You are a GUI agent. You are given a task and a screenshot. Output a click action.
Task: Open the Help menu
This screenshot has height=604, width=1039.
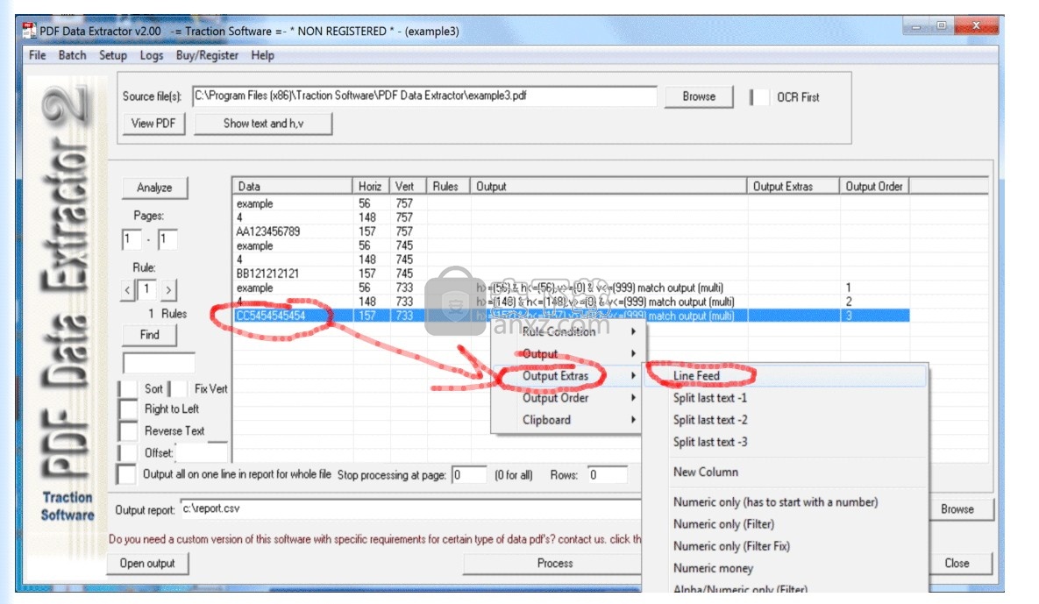point(262,55)
